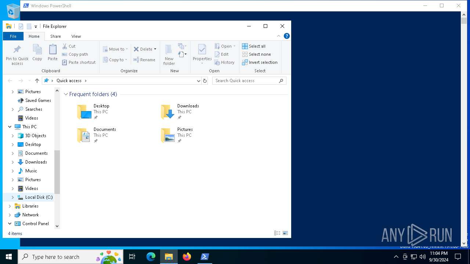Click Quick access in address bar
Image resolution: width=470 pixels, height=264 pixels.
tap(69, 81)
